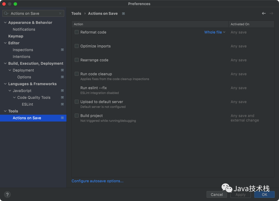Image resolution: width=279 pixels, height=201 pixels.
Task: Enable Optimize imports checkbox
Action: pos(77,46)
